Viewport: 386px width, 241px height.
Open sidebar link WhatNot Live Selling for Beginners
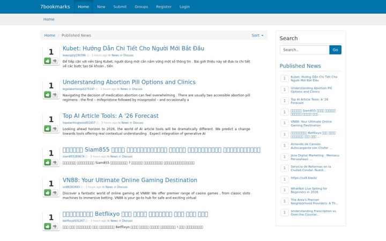coord(309,190)
